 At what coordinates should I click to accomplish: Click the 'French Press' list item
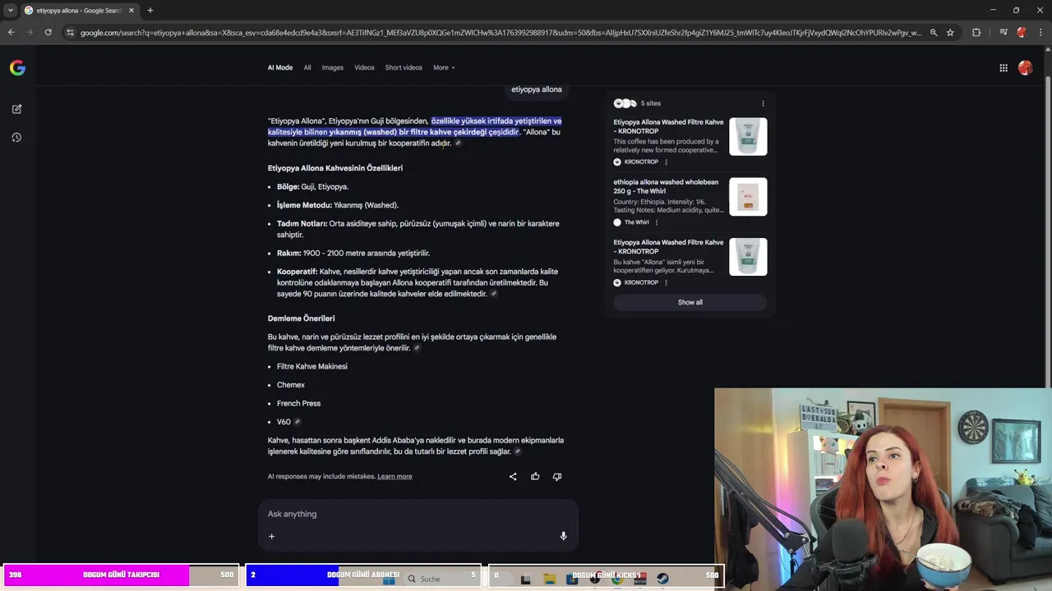click(x=298, y=403)
